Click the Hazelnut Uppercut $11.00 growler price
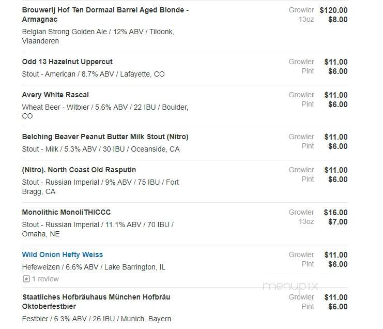Image resolution: width=383 pixels, height=329 pixels. click(x=336, y=62)
